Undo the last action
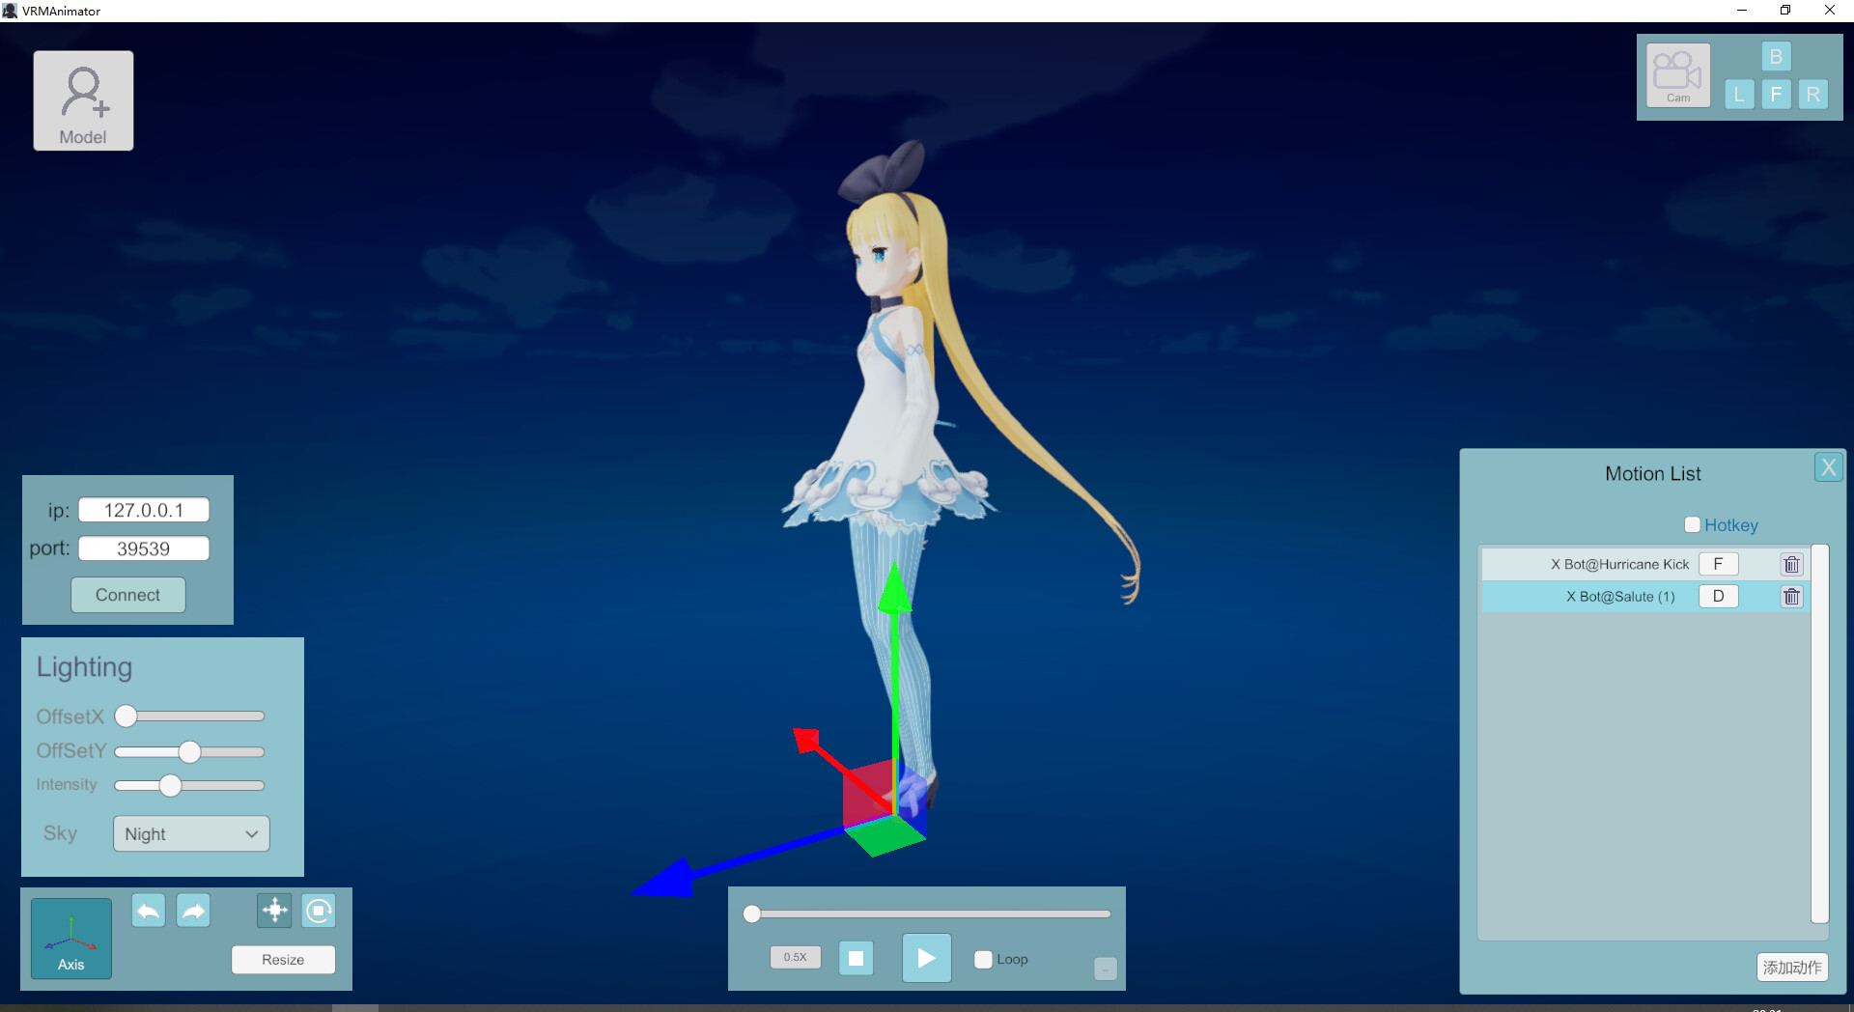This screenshot has width=1854, height=1012. pos(148,910)
